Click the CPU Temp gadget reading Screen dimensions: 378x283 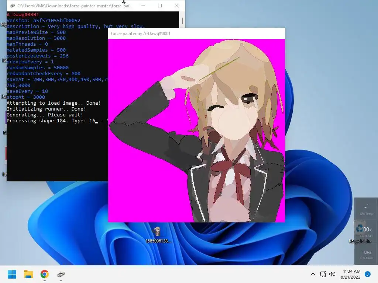[x=366, y=209]
